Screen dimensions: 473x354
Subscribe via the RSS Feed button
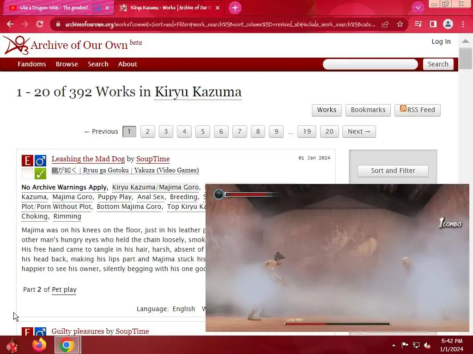coord(418,110)
